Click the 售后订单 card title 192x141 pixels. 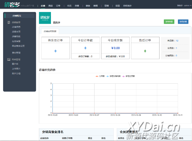point(145,40)
